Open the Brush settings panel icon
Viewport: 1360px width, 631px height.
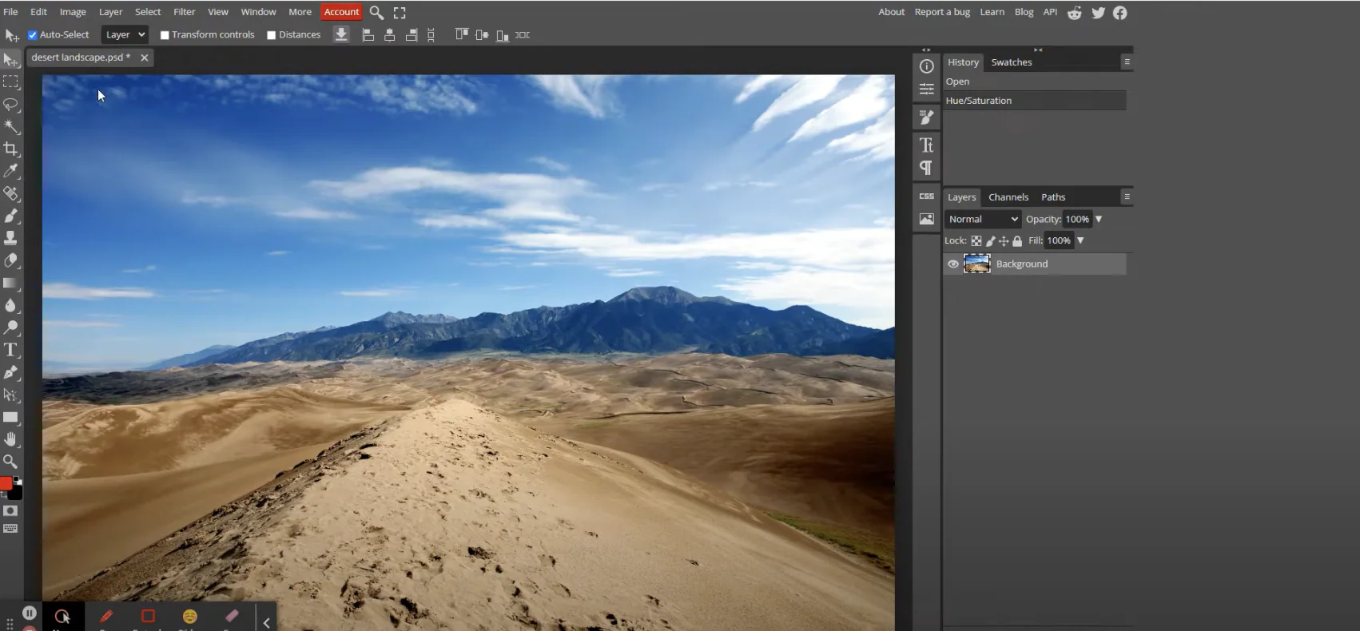926,117
